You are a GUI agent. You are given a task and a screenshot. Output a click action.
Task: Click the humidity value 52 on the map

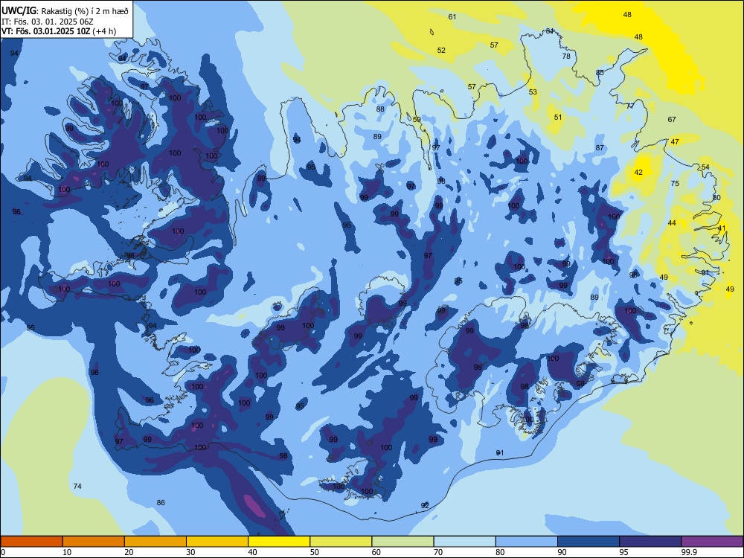[441, 50]
